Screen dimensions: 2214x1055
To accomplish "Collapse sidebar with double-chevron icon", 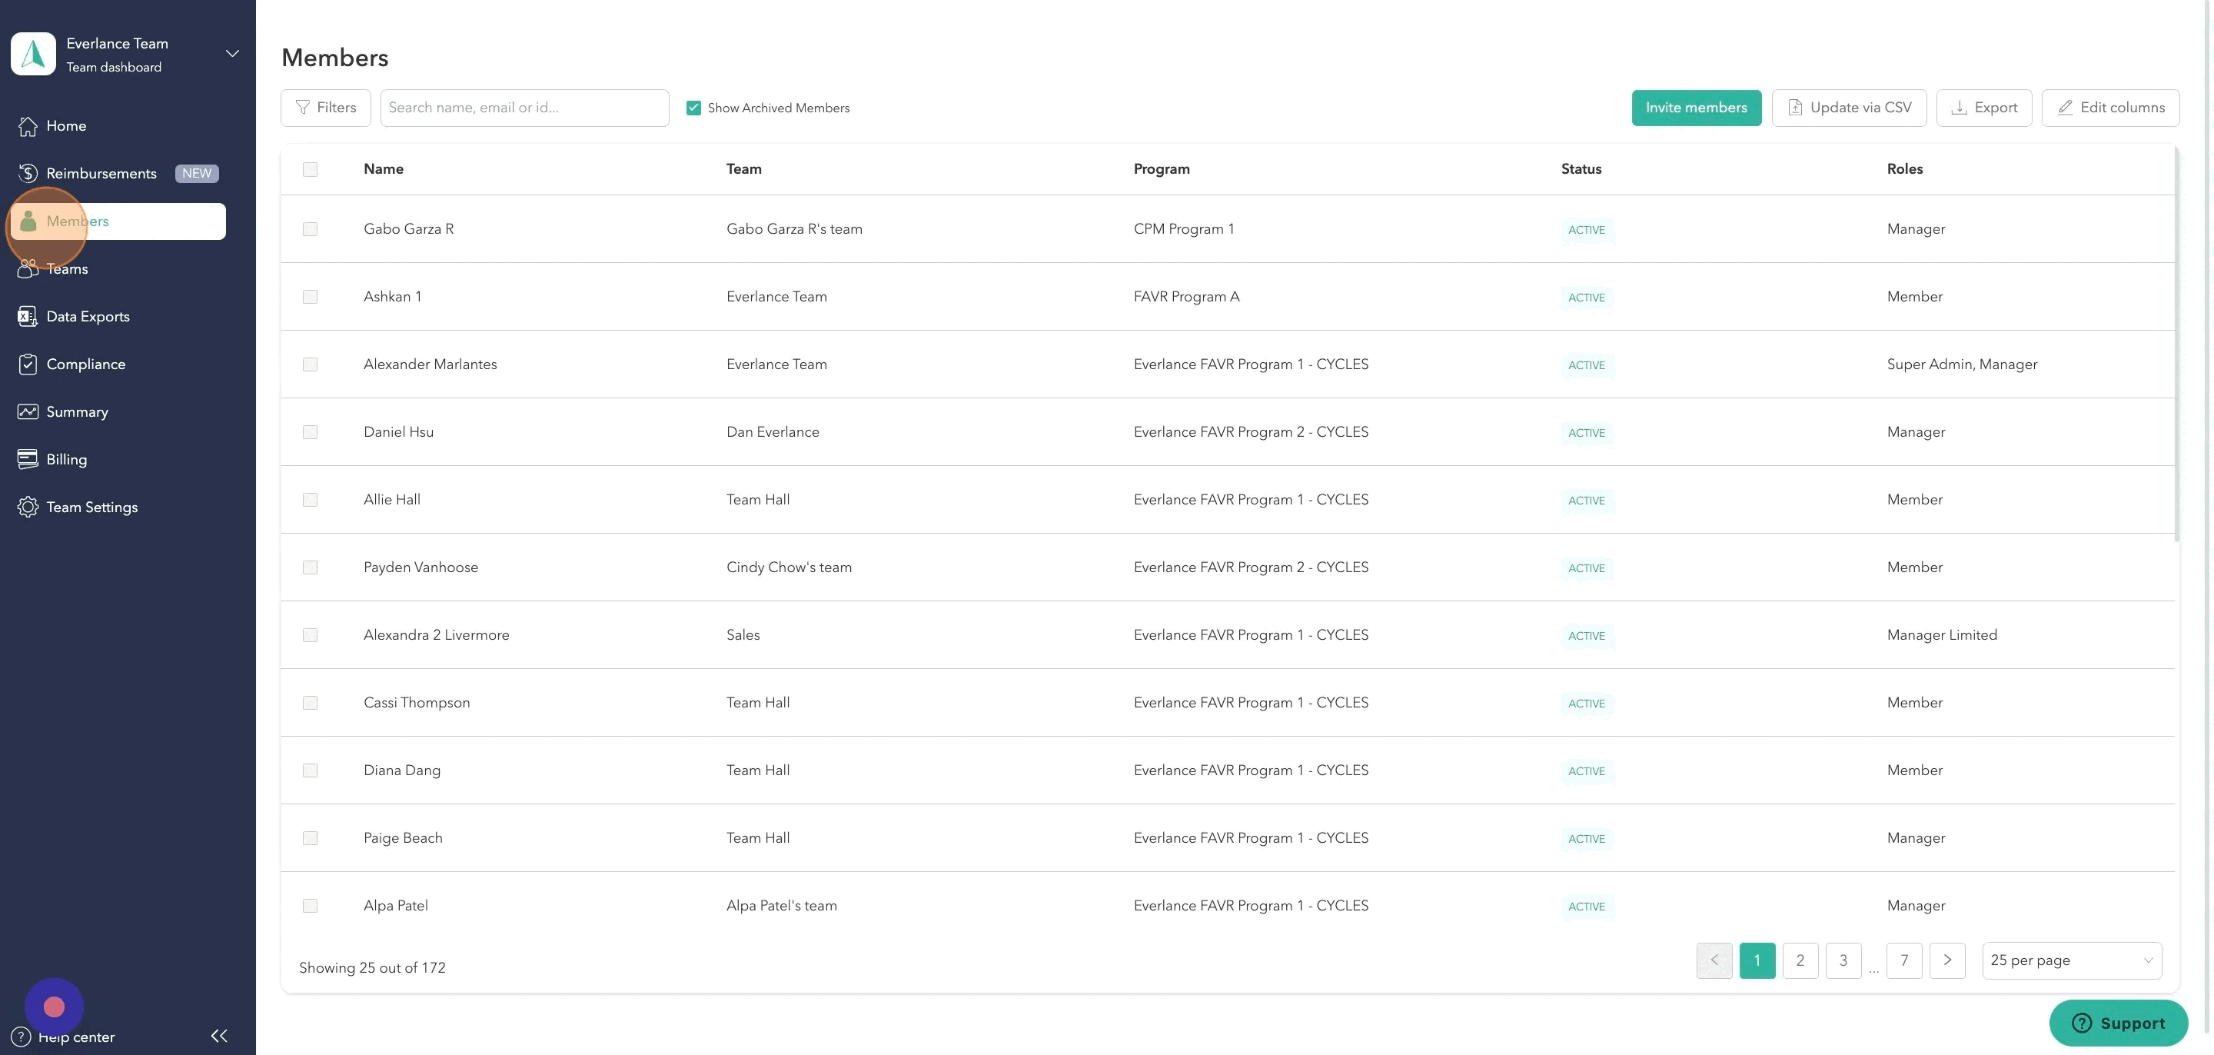I will click(x=219, y=1036).
